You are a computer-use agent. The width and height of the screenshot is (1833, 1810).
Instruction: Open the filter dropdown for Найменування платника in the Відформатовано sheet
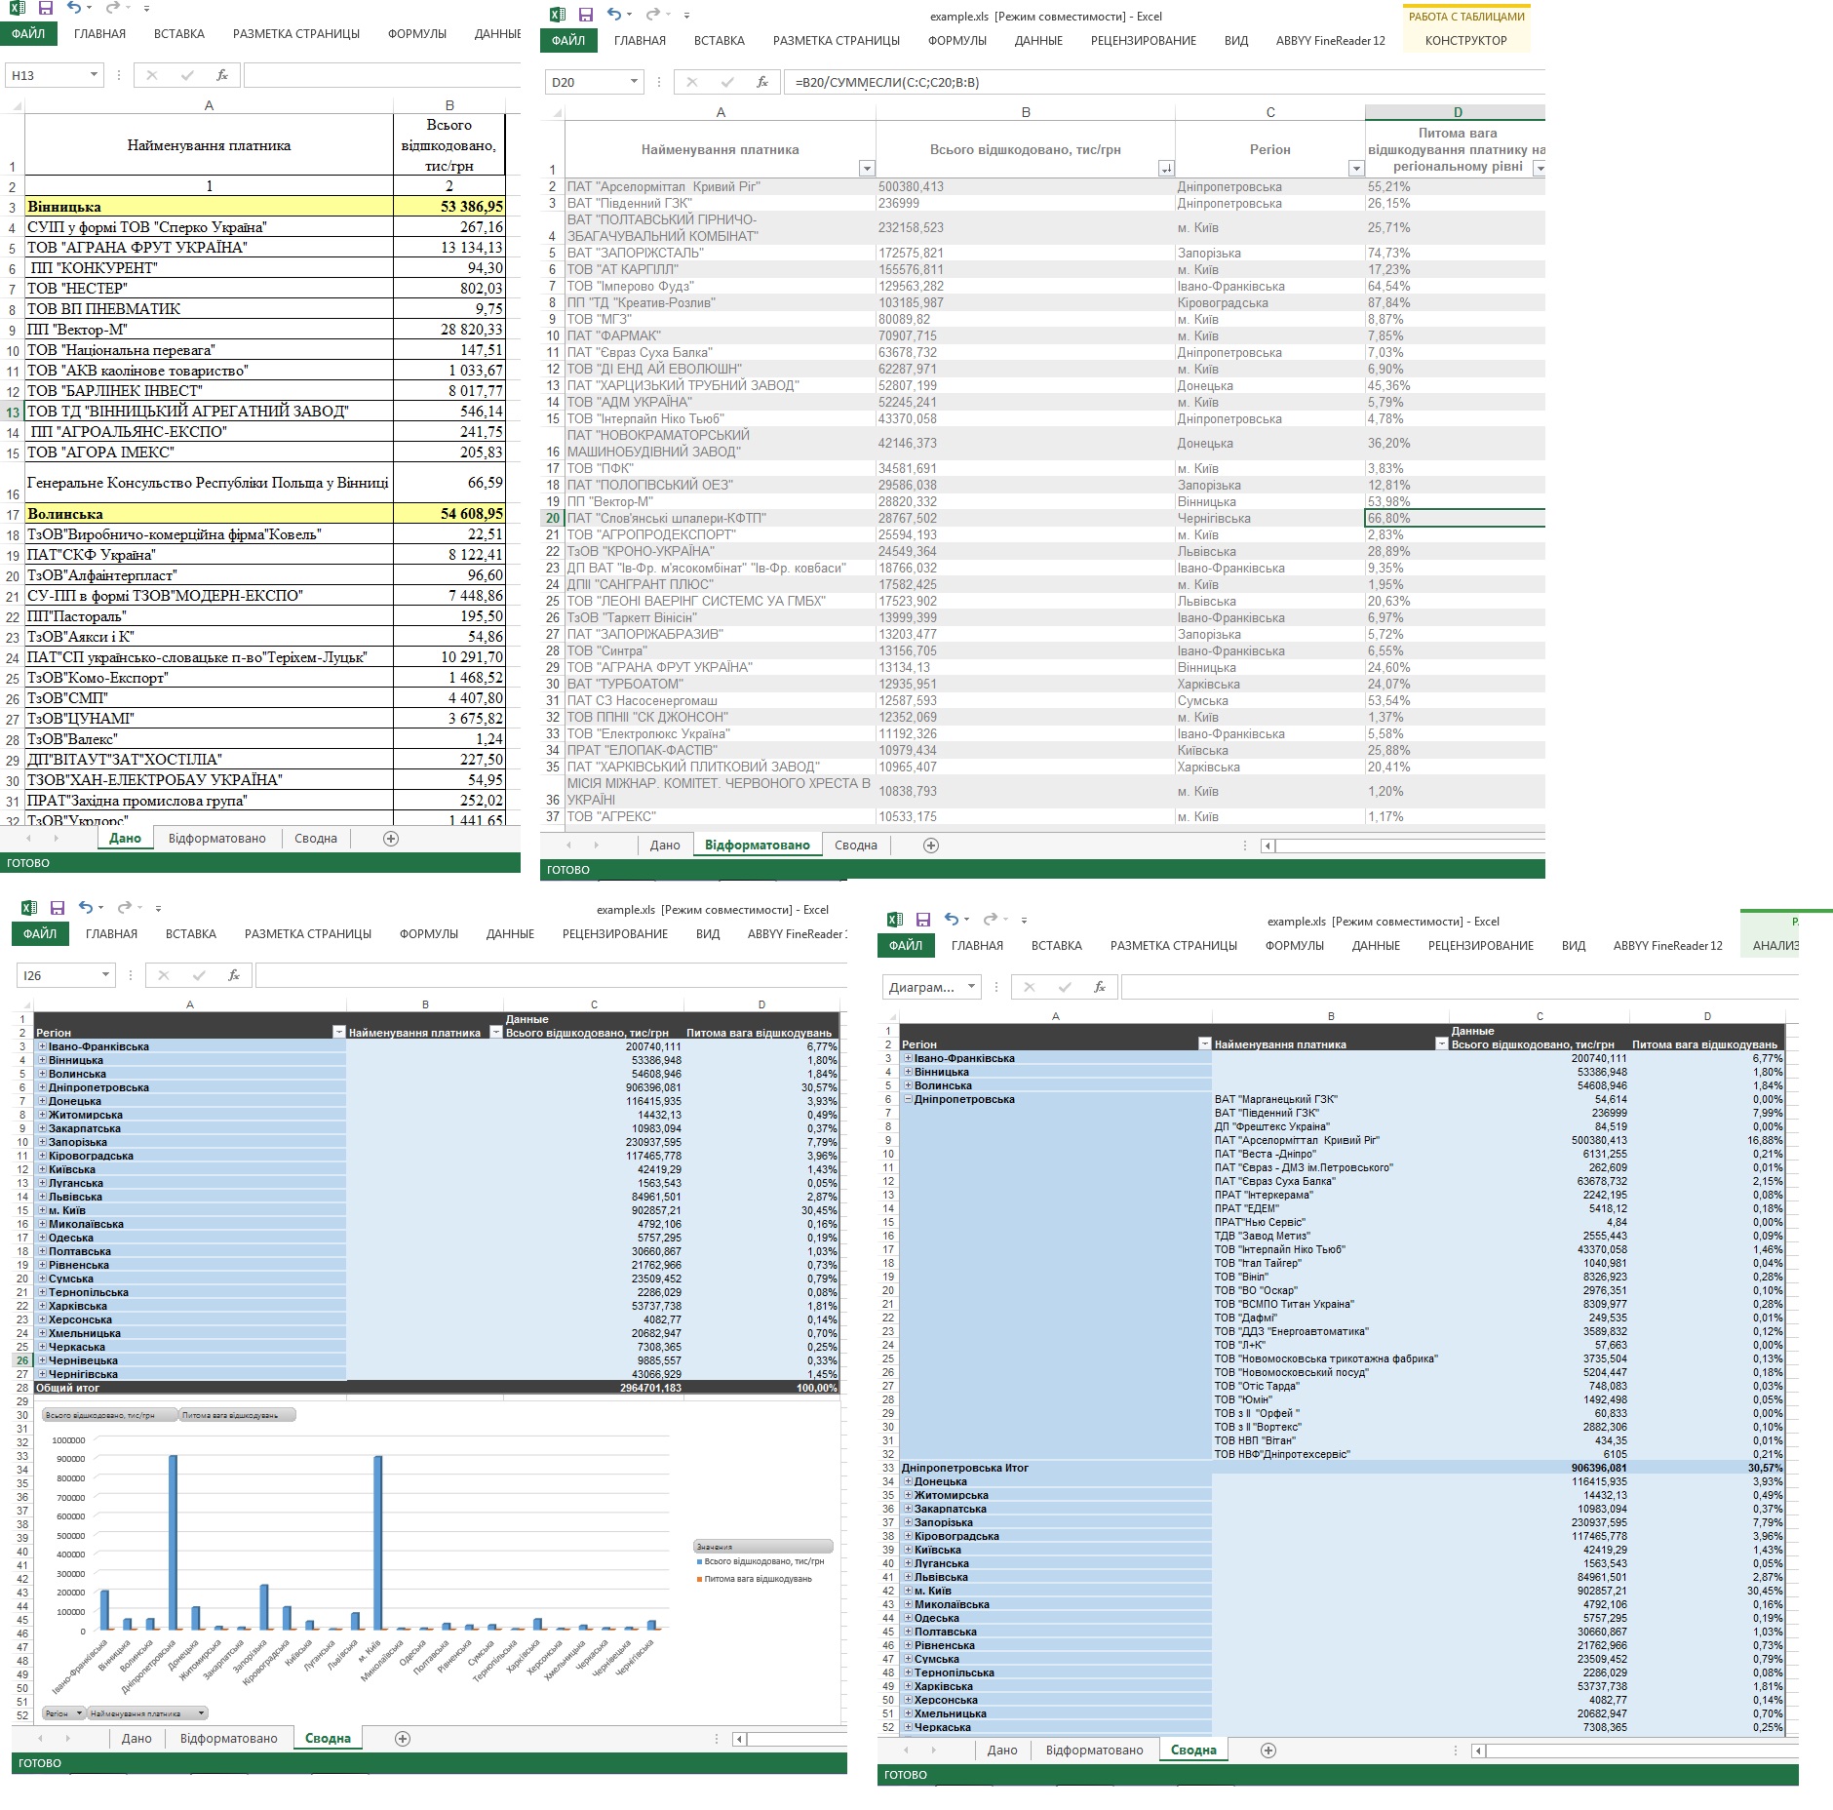[x=867, y=169]
